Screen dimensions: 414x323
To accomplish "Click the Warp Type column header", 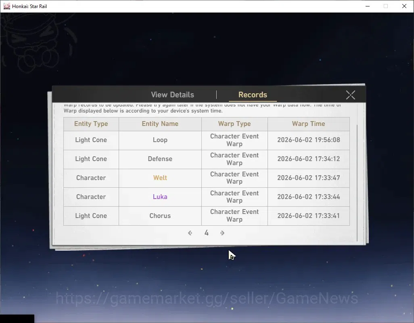I will click(x=234, y=124).
